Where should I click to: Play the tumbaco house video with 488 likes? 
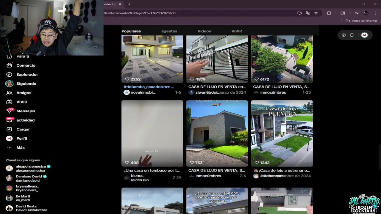point(152,133)
